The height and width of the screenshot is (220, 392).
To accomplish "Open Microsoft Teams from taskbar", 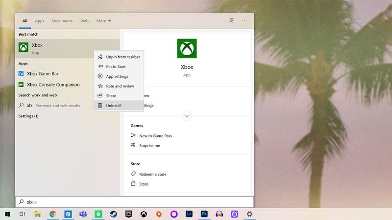I will pyautogui.click(x=83, y=214).
